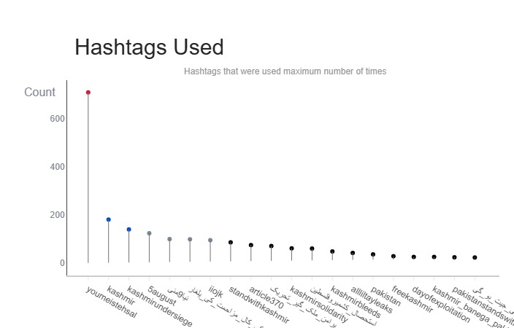
Task: Select the freekashmir data point
Action: tap(394, 257)
